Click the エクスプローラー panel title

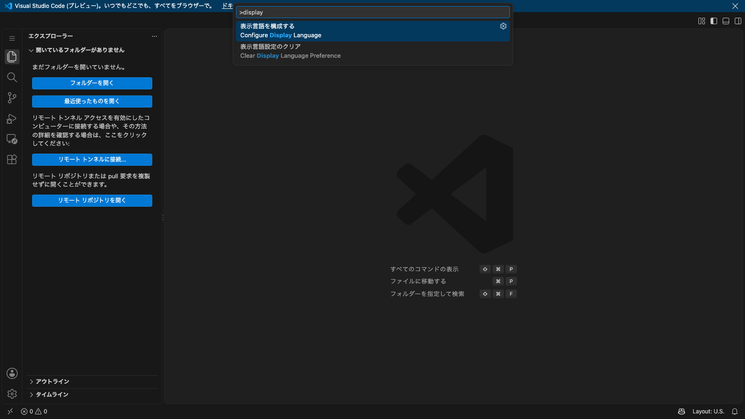click(51, 36)
